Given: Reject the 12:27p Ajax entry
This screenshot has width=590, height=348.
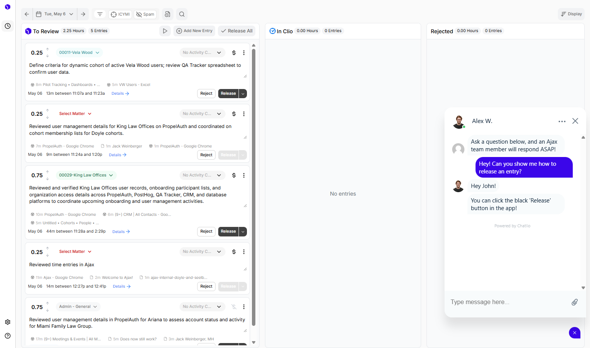Looking at the screenshot, I should tap(206, 286).
